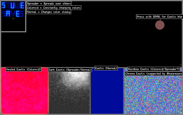Click the word SAVES in the logo

click(13, 14)
